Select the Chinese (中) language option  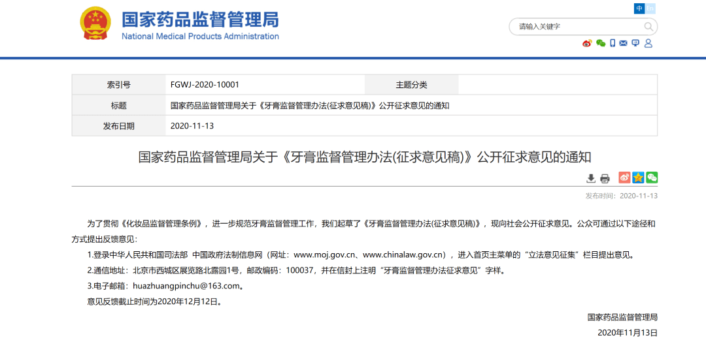coord(639,8)
